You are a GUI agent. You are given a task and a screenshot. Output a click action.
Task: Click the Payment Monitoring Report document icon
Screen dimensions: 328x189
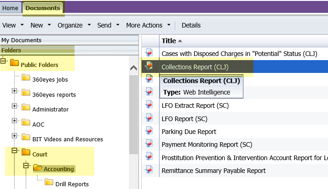tap(149, 144)
